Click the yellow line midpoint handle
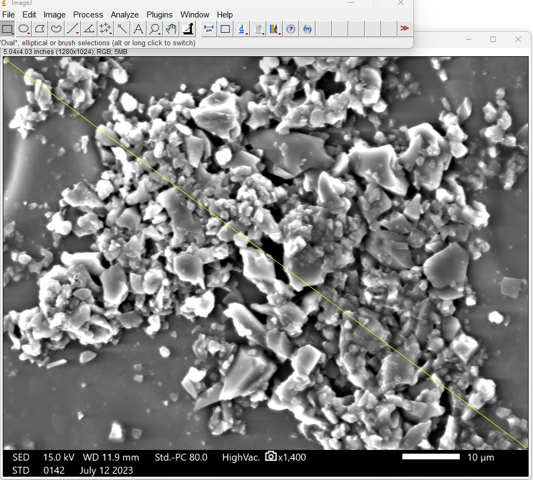The height and width of the screenshot is (480, 533). [x=265, y=253]
